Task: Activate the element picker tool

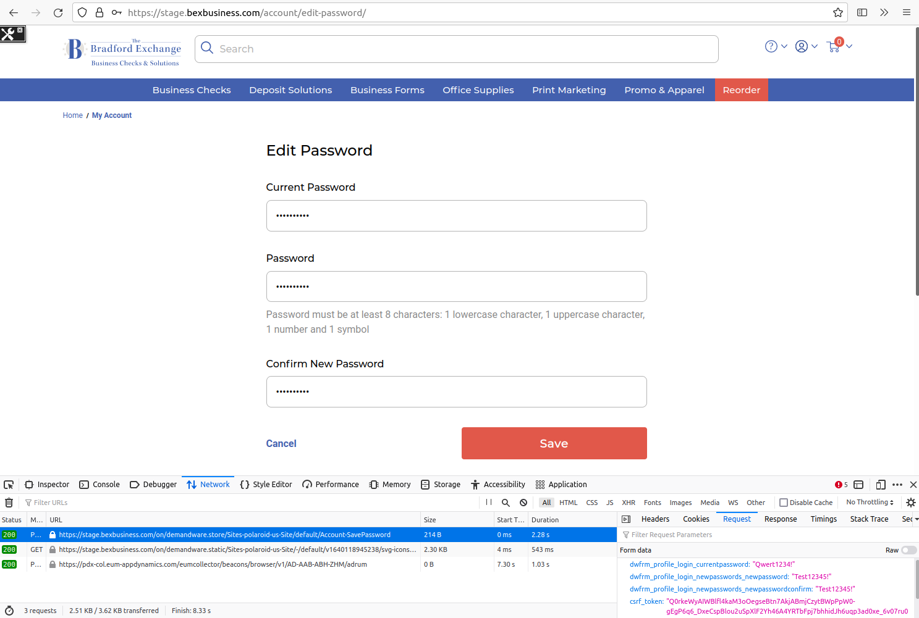Action: tap(9, 485)
